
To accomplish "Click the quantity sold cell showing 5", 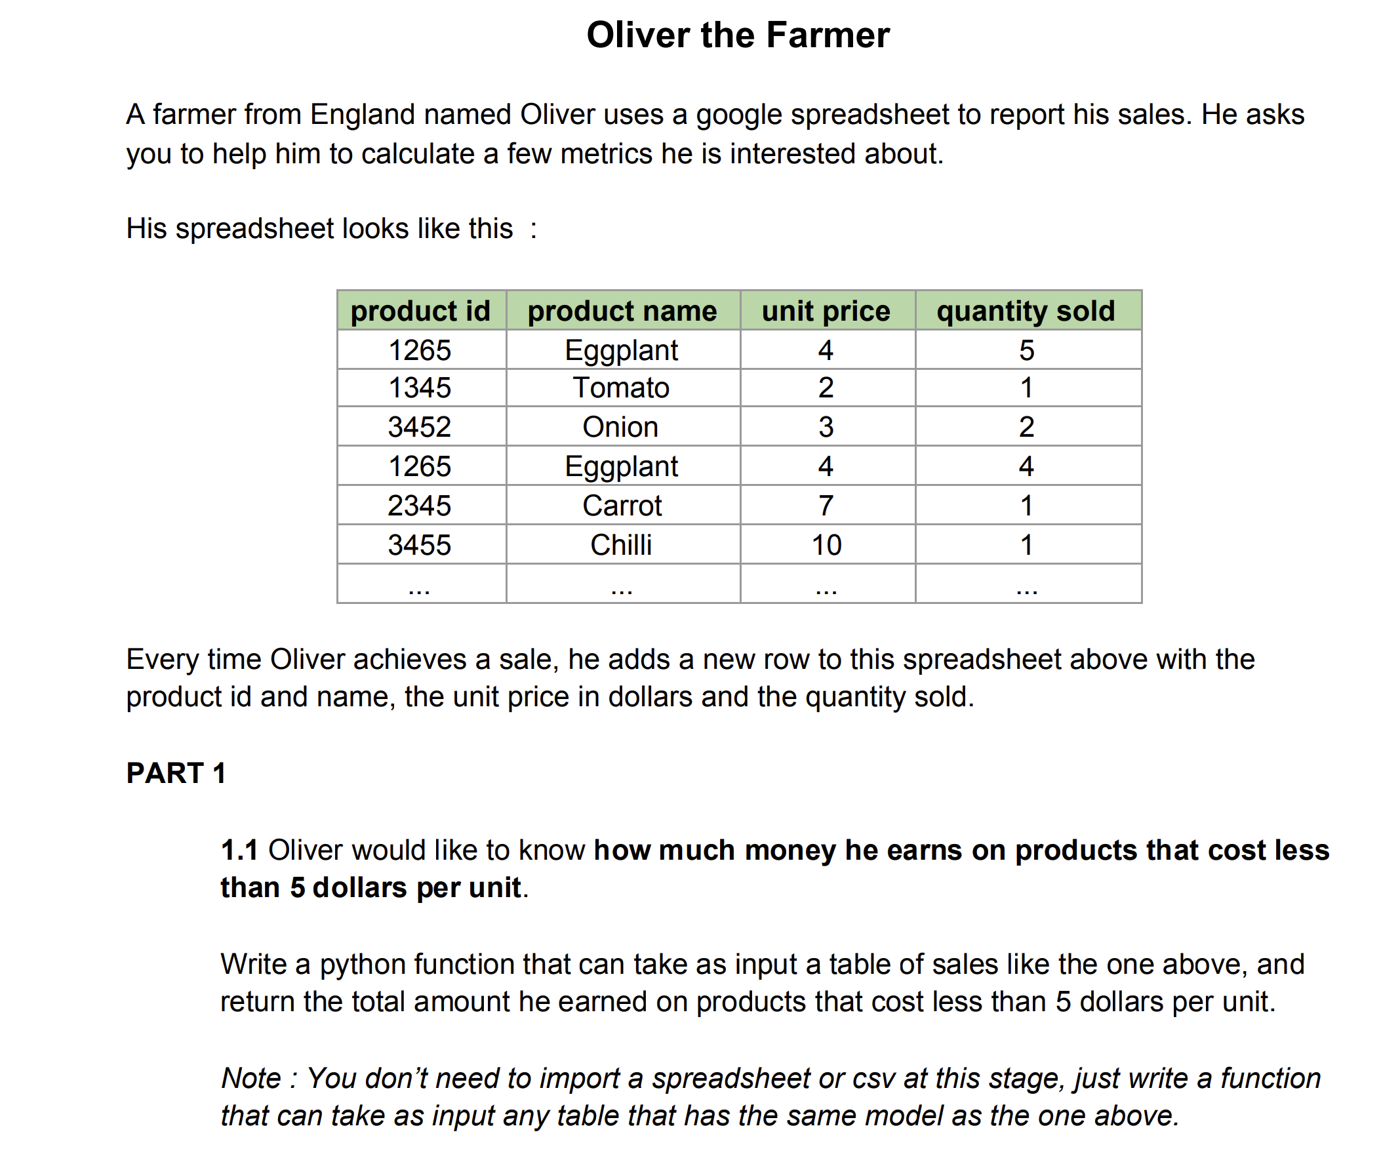I will pyautogui.click(x=1028, y=350).
